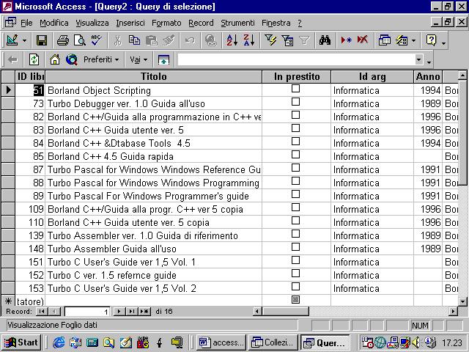Click the Insert Hyperlink globe icon
469x352 pixels.
[x=211, y=40]
